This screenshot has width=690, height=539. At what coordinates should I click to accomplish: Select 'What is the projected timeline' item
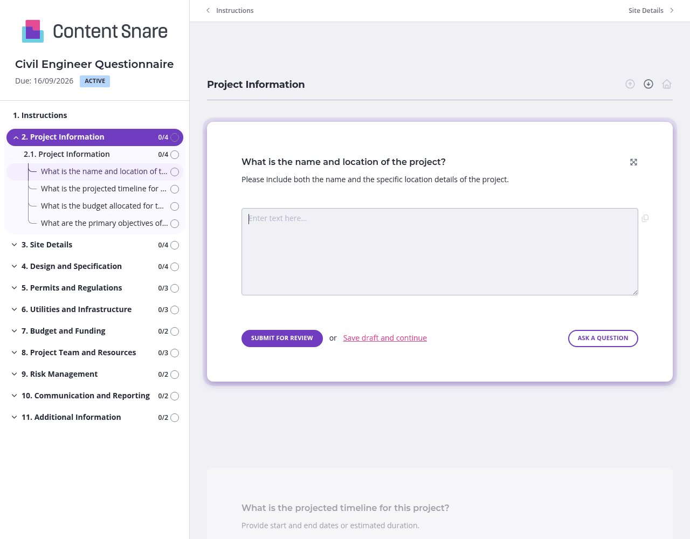pyautogui.click(x=103, y=189)
